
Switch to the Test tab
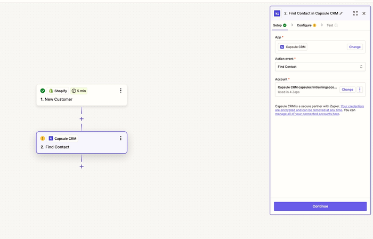(332, 25)
